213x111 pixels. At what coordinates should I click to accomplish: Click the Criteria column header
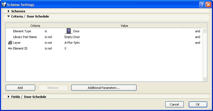(x=35, y=26)
